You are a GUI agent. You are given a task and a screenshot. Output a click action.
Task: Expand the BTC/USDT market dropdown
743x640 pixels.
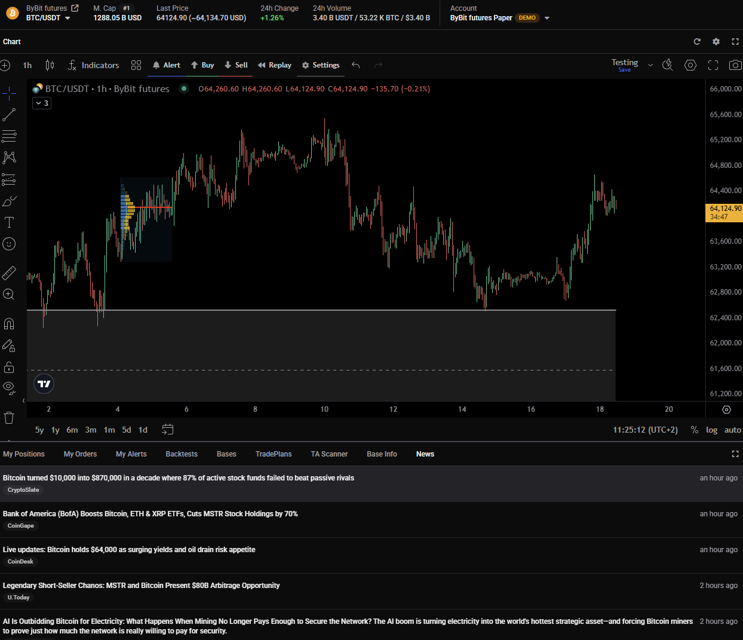click(67, 18)
